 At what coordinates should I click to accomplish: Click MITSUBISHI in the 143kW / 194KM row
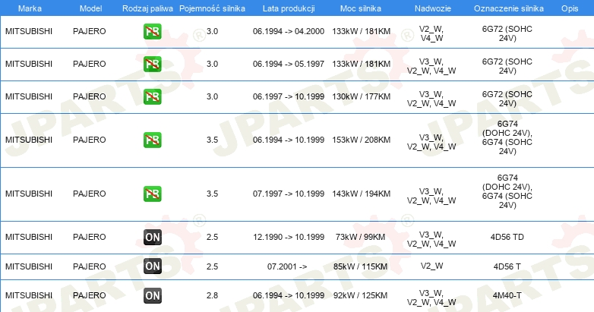tap(29, 194)
